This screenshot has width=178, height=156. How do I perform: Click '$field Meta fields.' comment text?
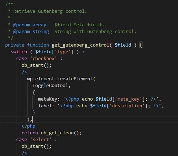(80, 25)
